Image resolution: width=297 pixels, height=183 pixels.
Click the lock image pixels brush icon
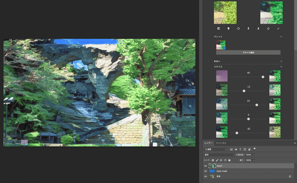click(x=217, y=160)
